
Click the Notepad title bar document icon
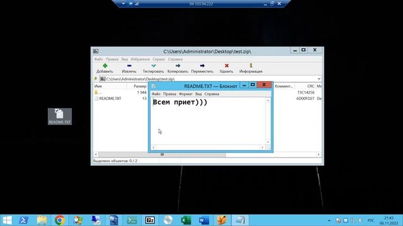click(154, 86)
